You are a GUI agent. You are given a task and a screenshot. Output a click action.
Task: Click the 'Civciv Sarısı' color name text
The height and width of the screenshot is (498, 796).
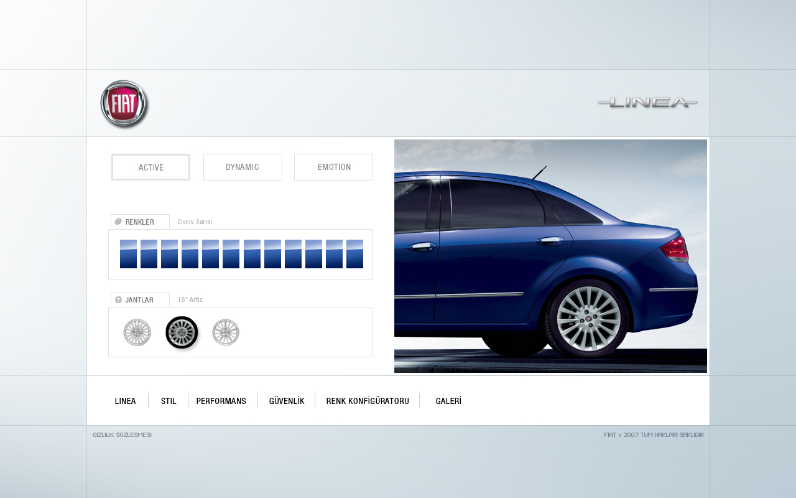pos(195,222)
